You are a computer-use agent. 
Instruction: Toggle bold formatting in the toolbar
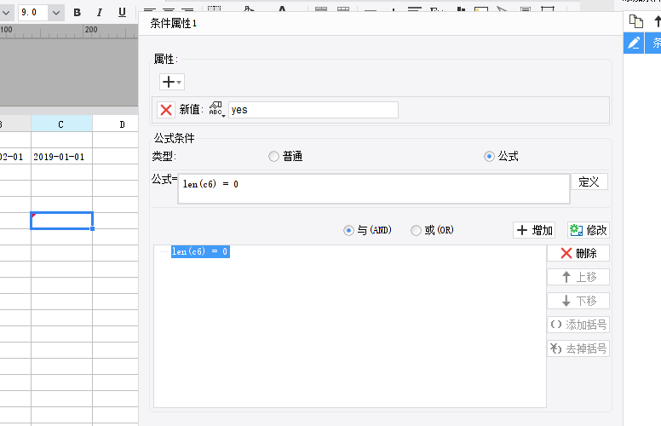click(x=78, y=13)
